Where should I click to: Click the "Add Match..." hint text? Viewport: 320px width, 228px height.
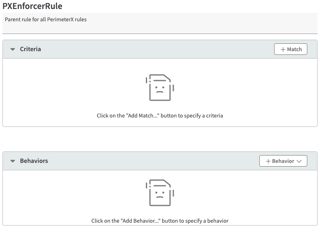(x=160, y=116)
